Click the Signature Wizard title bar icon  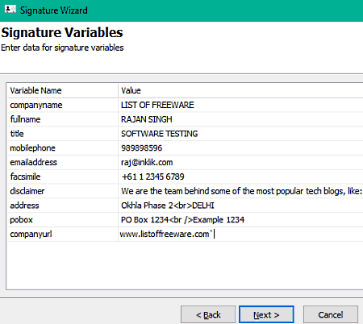[x=10, y=10]
